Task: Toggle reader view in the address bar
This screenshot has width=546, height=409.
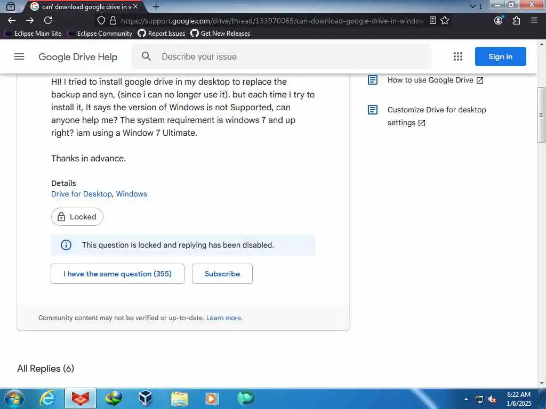Action: coord(433,21)
